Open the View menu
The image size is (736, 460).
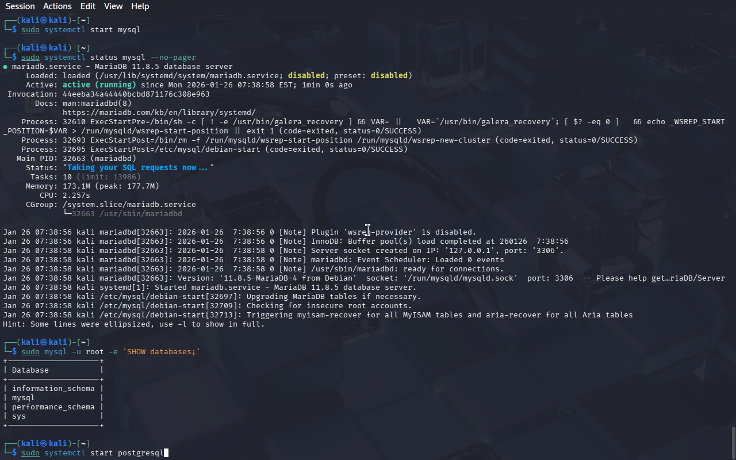click(113, 6)
